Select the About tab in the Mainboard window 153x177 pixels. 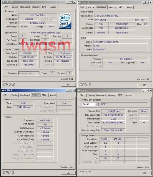129,7
